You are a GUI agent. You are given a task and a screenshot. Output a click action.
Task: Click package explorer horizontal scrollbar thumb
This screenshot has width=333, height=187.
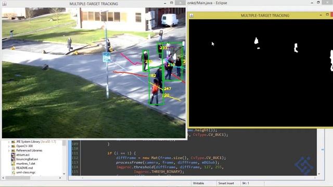coord(18,178)
